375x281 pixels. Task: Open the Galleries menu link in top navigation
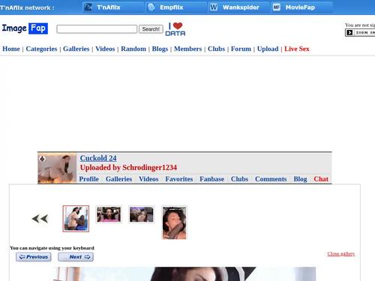coord(76,49)
